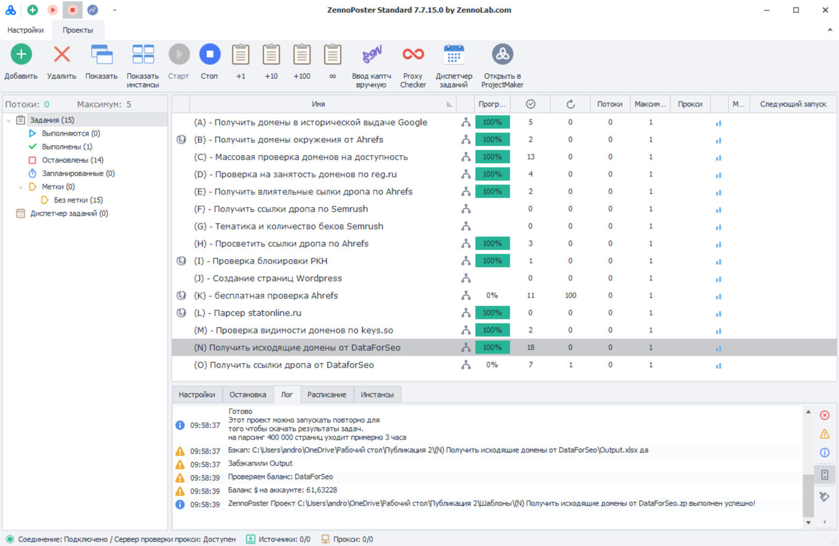
Task: Open Proxy Checker from the ribbon
Action: 413,66
